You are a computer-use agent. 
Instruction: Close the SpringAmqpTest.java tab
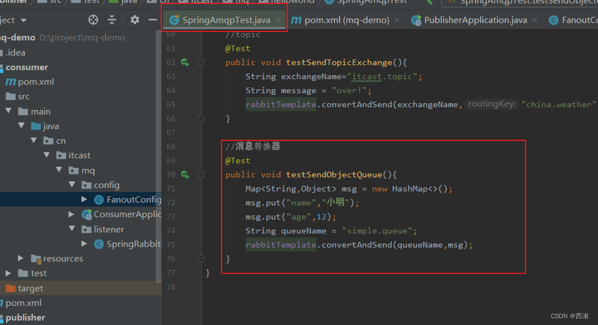click(278, 20)
